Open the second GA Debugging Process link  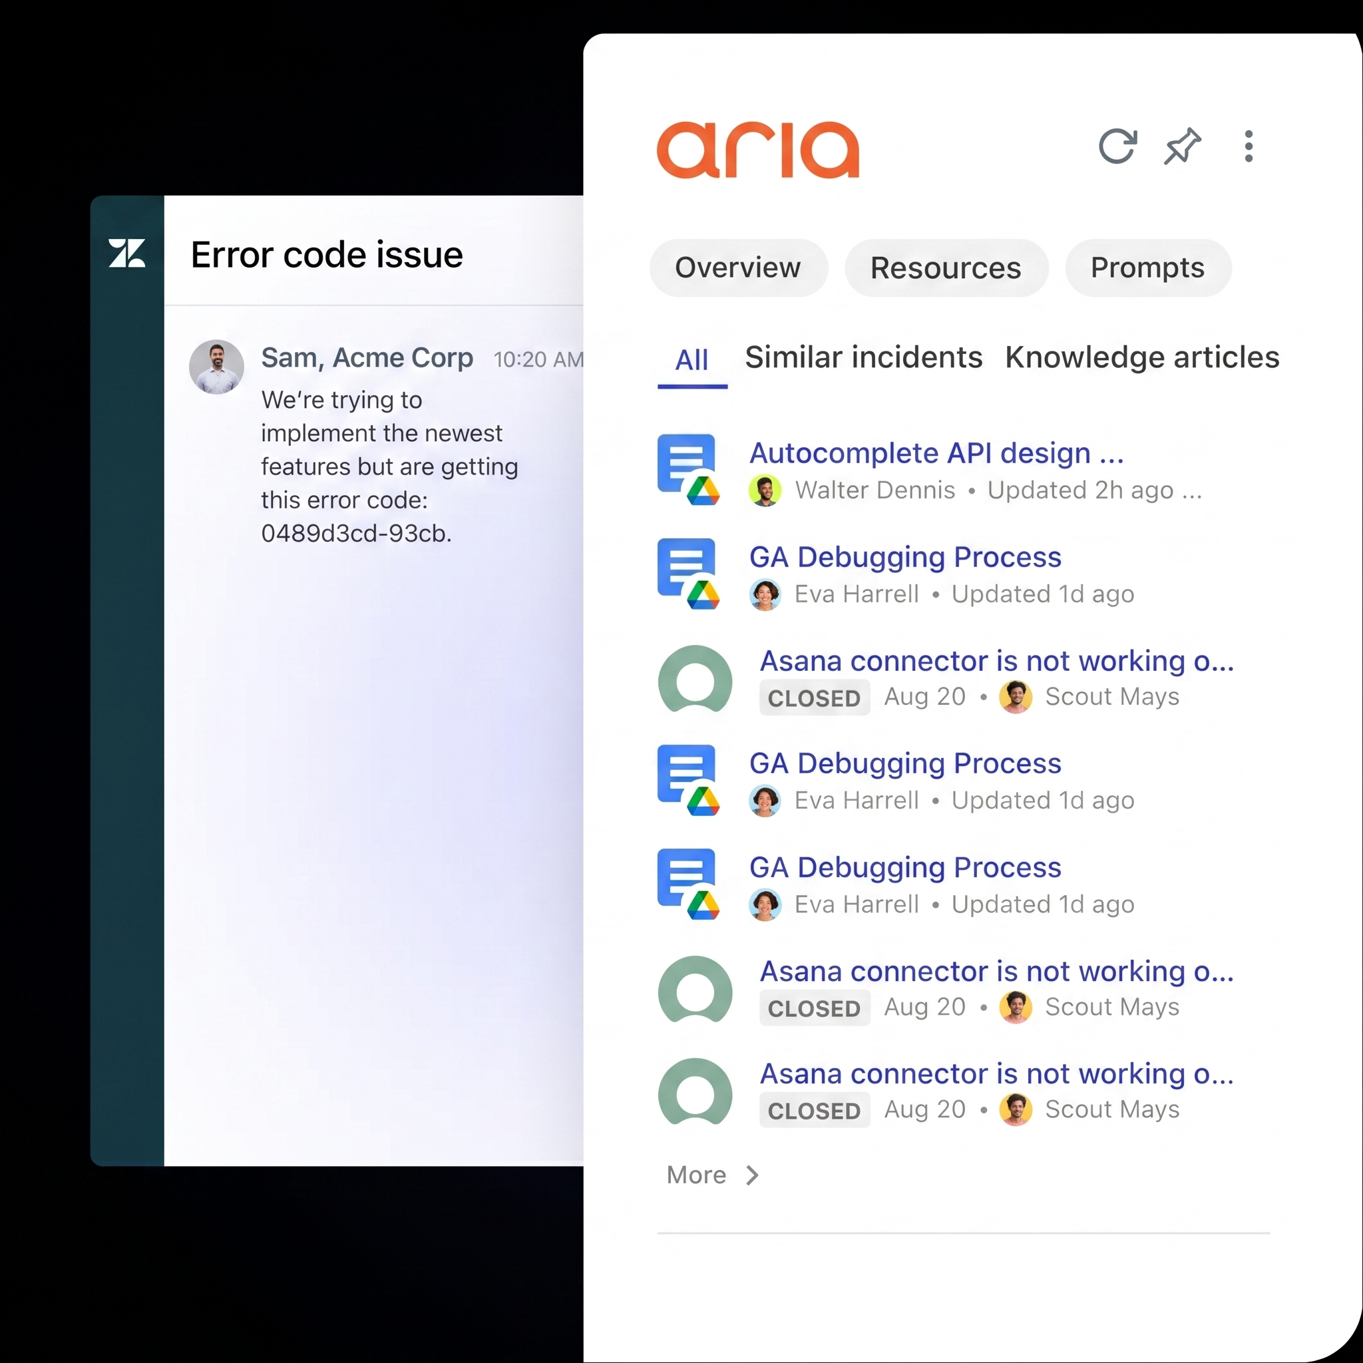pos(905,763)
